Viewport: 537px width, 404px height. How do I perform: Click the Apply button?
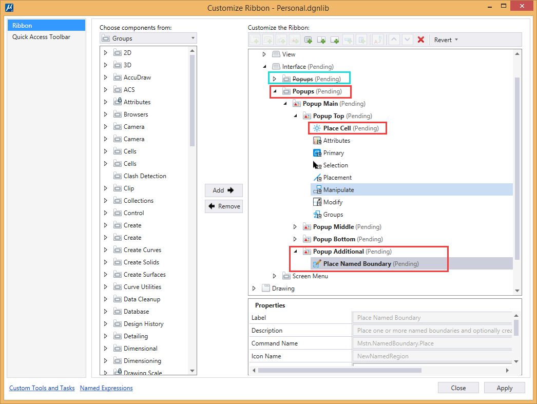pyautogui.click(x=505, y=388)
